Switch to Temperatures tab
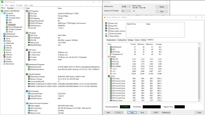 point(111,40)
